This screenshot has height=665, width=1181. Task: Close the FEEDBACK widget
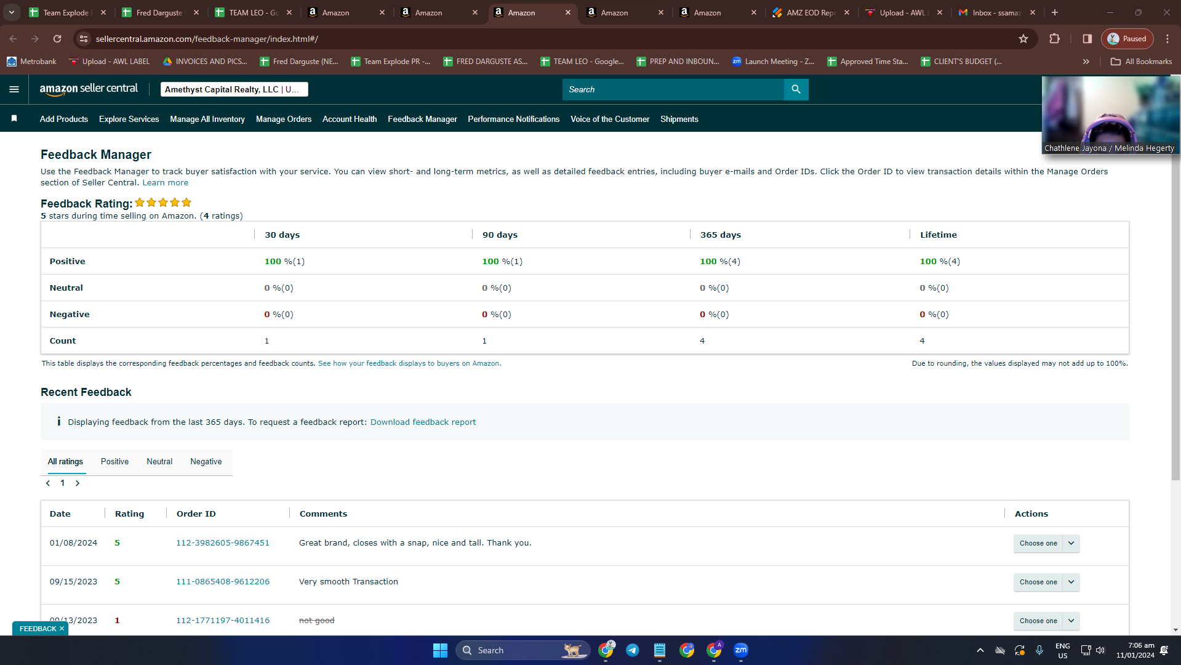click(x=62, y=629)
